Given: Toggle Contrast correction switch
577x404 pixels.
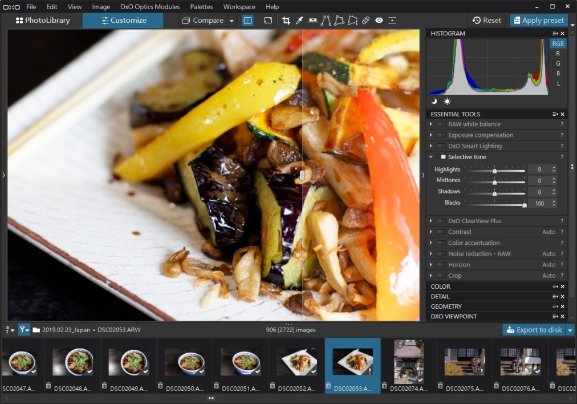Looking at the screenshot, I should 441,232.
